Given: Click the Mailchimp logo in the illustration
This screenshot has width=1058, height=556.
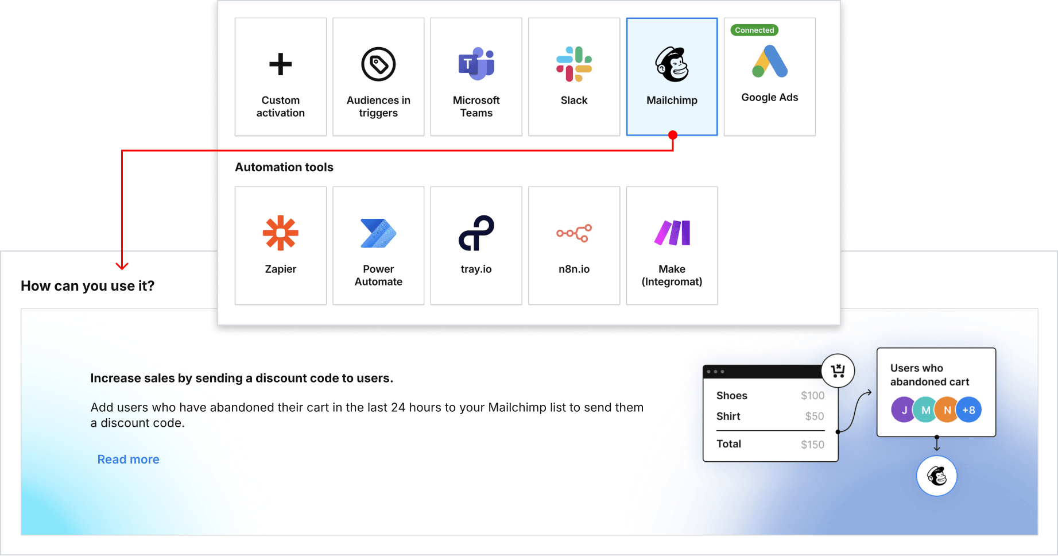Looking at the screenshot, I should (x=936, y=476).
